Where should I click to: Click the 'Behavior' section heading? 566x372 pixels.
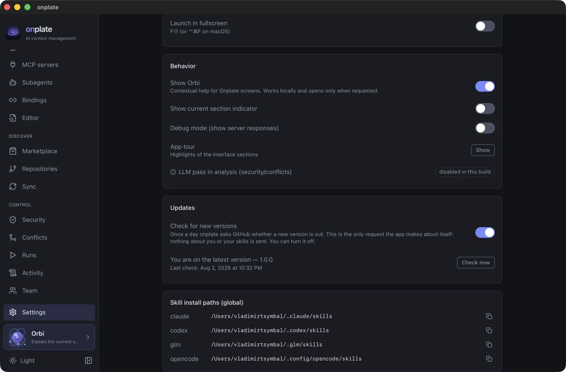pos(183,66)
